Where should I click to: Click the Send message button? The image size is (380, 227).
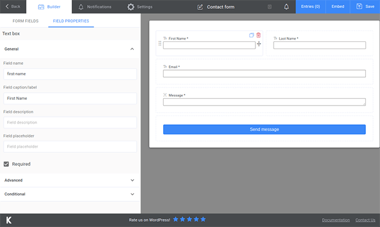pyautogui.click(x=264, y=130)
